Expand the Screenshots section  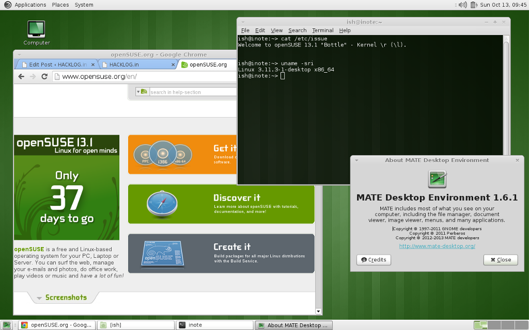(x=62, y=298)
